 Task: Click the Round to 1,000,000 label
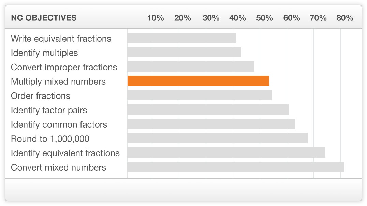pos(50,139)
